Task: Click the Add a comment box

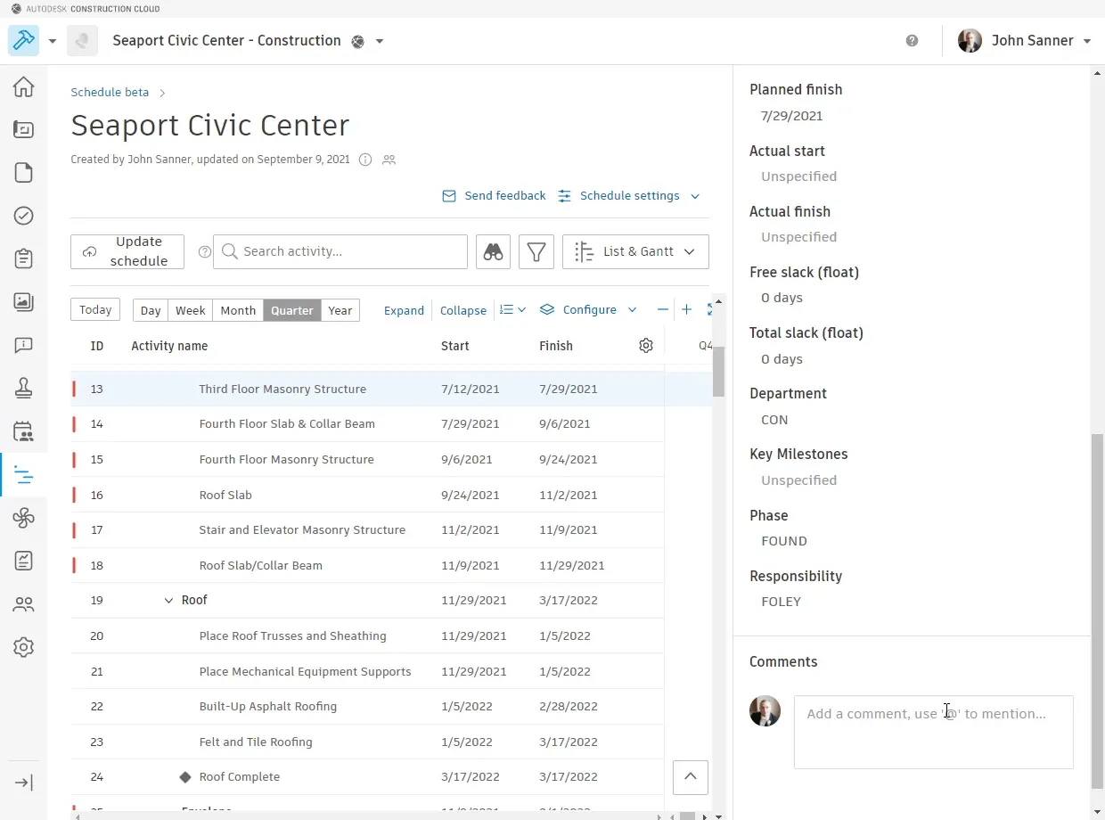Action: (934, 732)
